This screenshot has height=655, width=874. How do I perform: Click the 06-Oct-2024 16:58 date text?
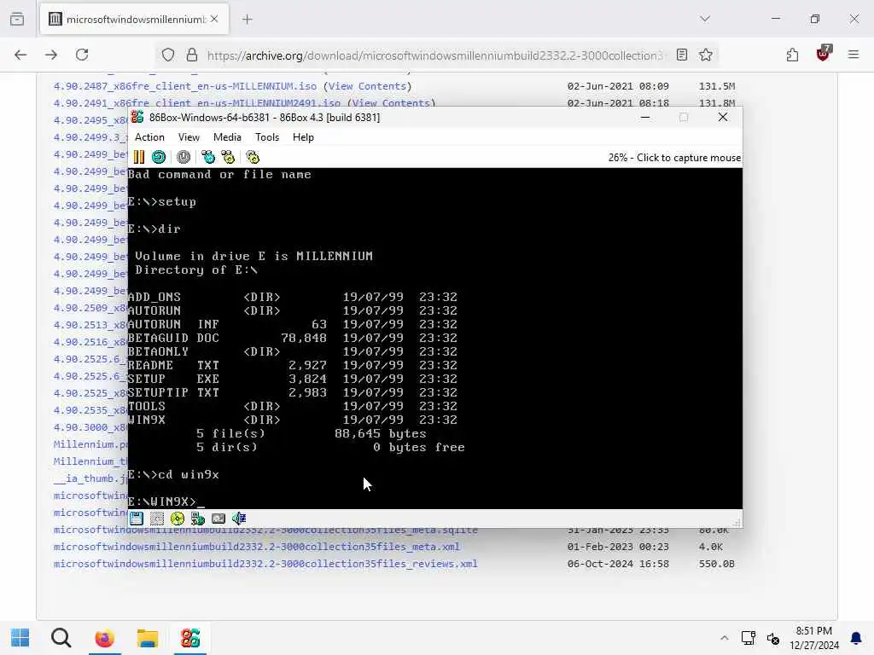[x=618, y=564]
